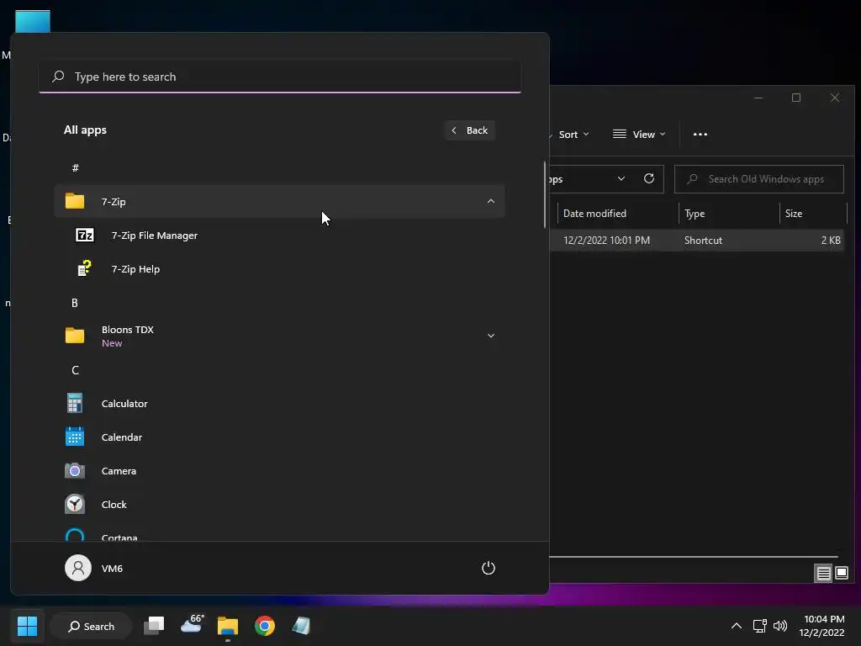This screenshot has width=861, height=646.
Task: Click the volume speaker icon
Action: tap(780, 626)
